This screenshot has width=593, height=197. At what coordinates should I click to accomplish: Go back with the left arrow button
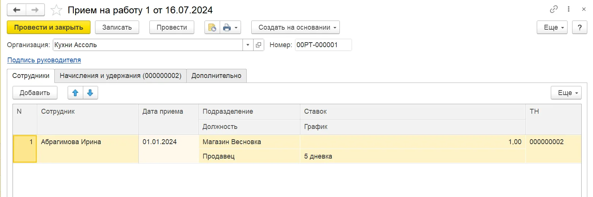(16, 10)
